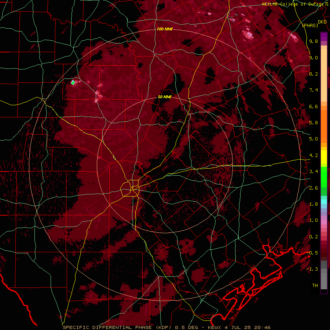Click the 3.4 scale label
The width and height of the screenshot is (330, 330).
pyautogui.click(x=313, y=172)
